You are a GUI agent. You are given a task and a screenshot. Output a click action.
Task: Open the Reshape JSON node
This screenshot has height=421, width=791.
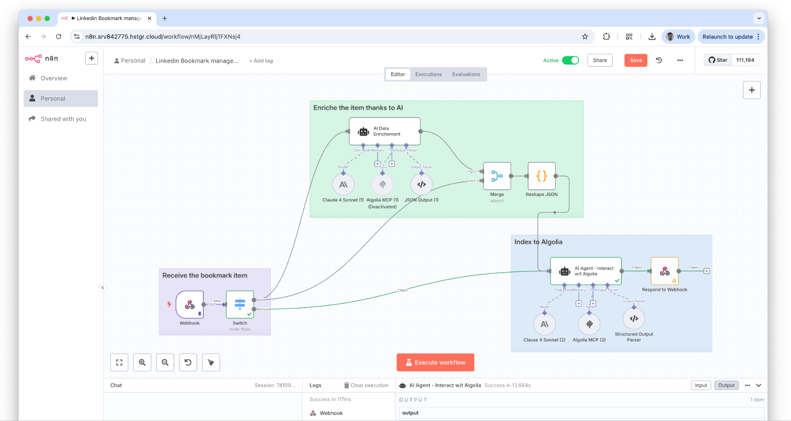(x=542, y=176)
